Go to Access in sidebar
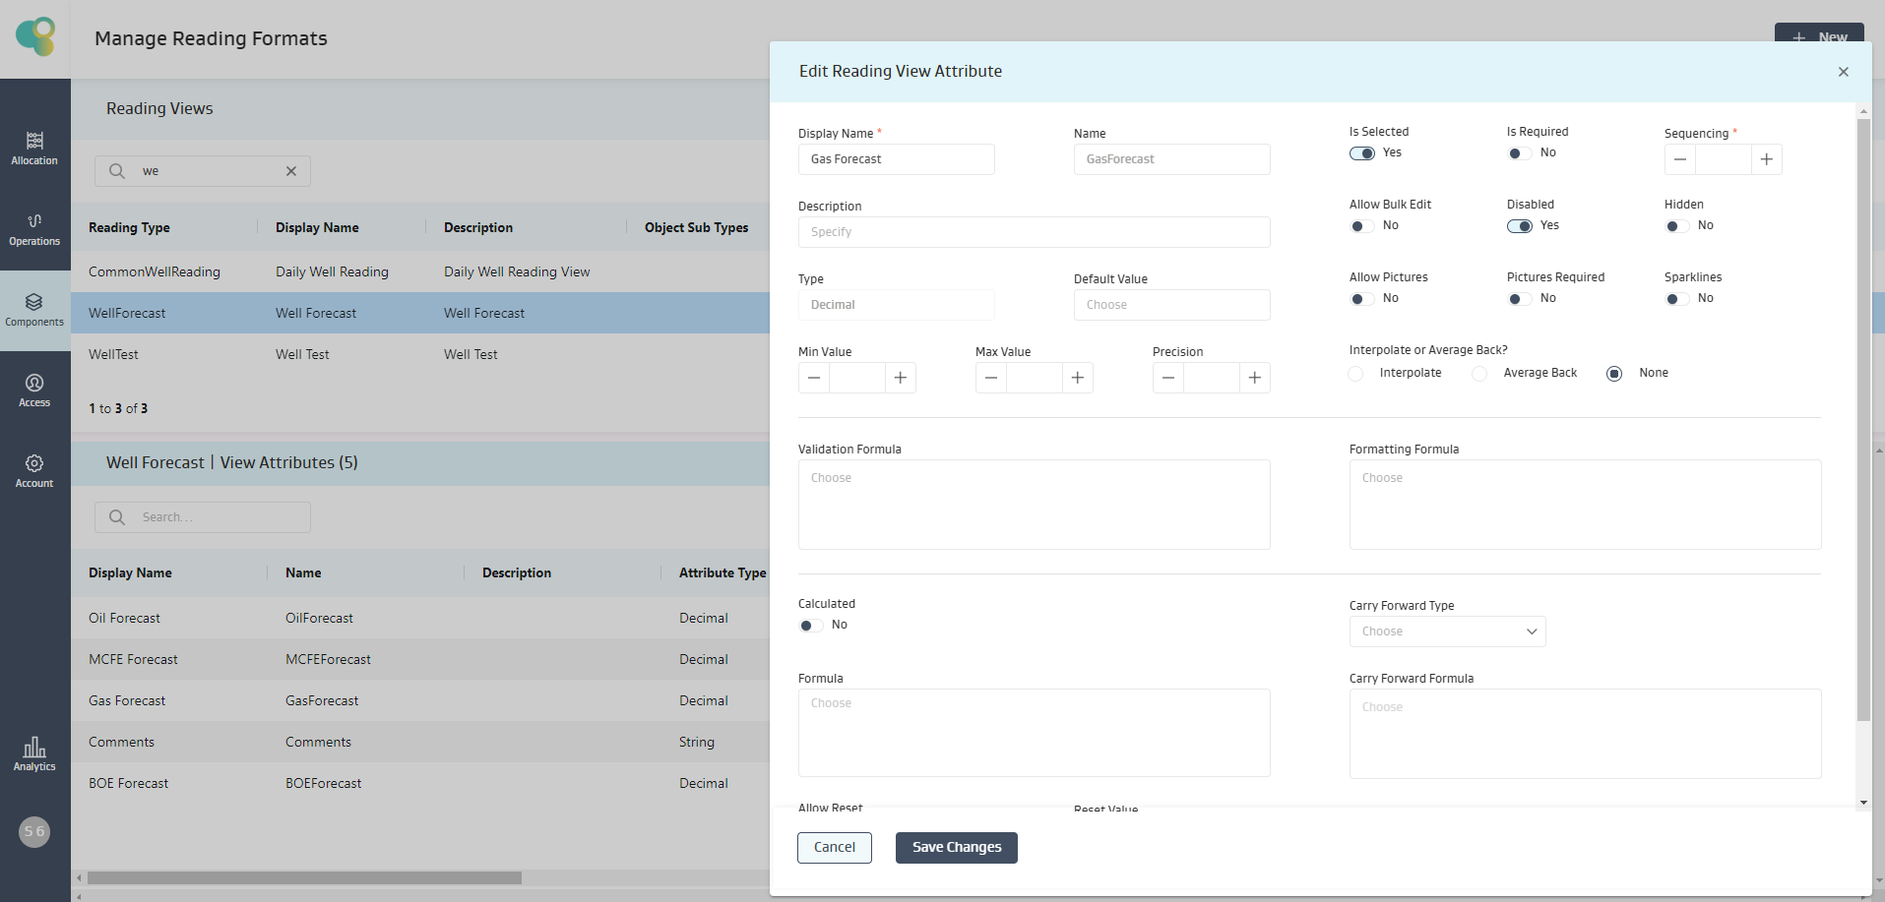 (x=34, y=390)
